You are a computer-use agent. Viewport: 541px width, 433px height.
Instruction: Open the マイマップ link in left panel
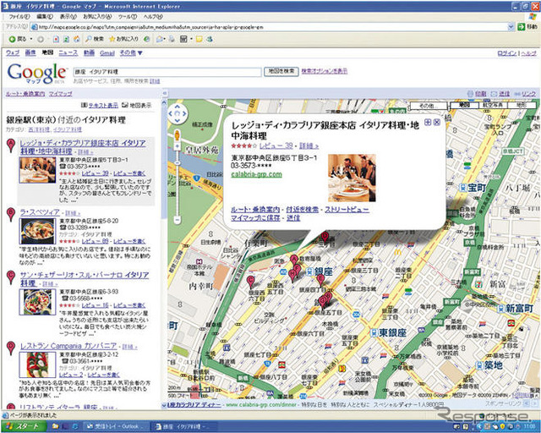pos(60,94)
